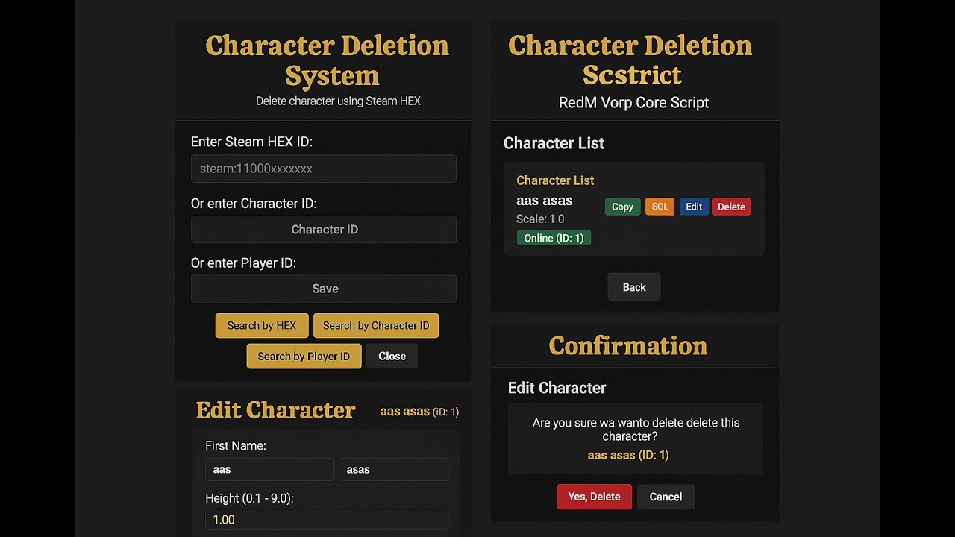Click the aas asas (ID: 1) label in Edit Character header
The image size is (955, 537).
point(419,412)
